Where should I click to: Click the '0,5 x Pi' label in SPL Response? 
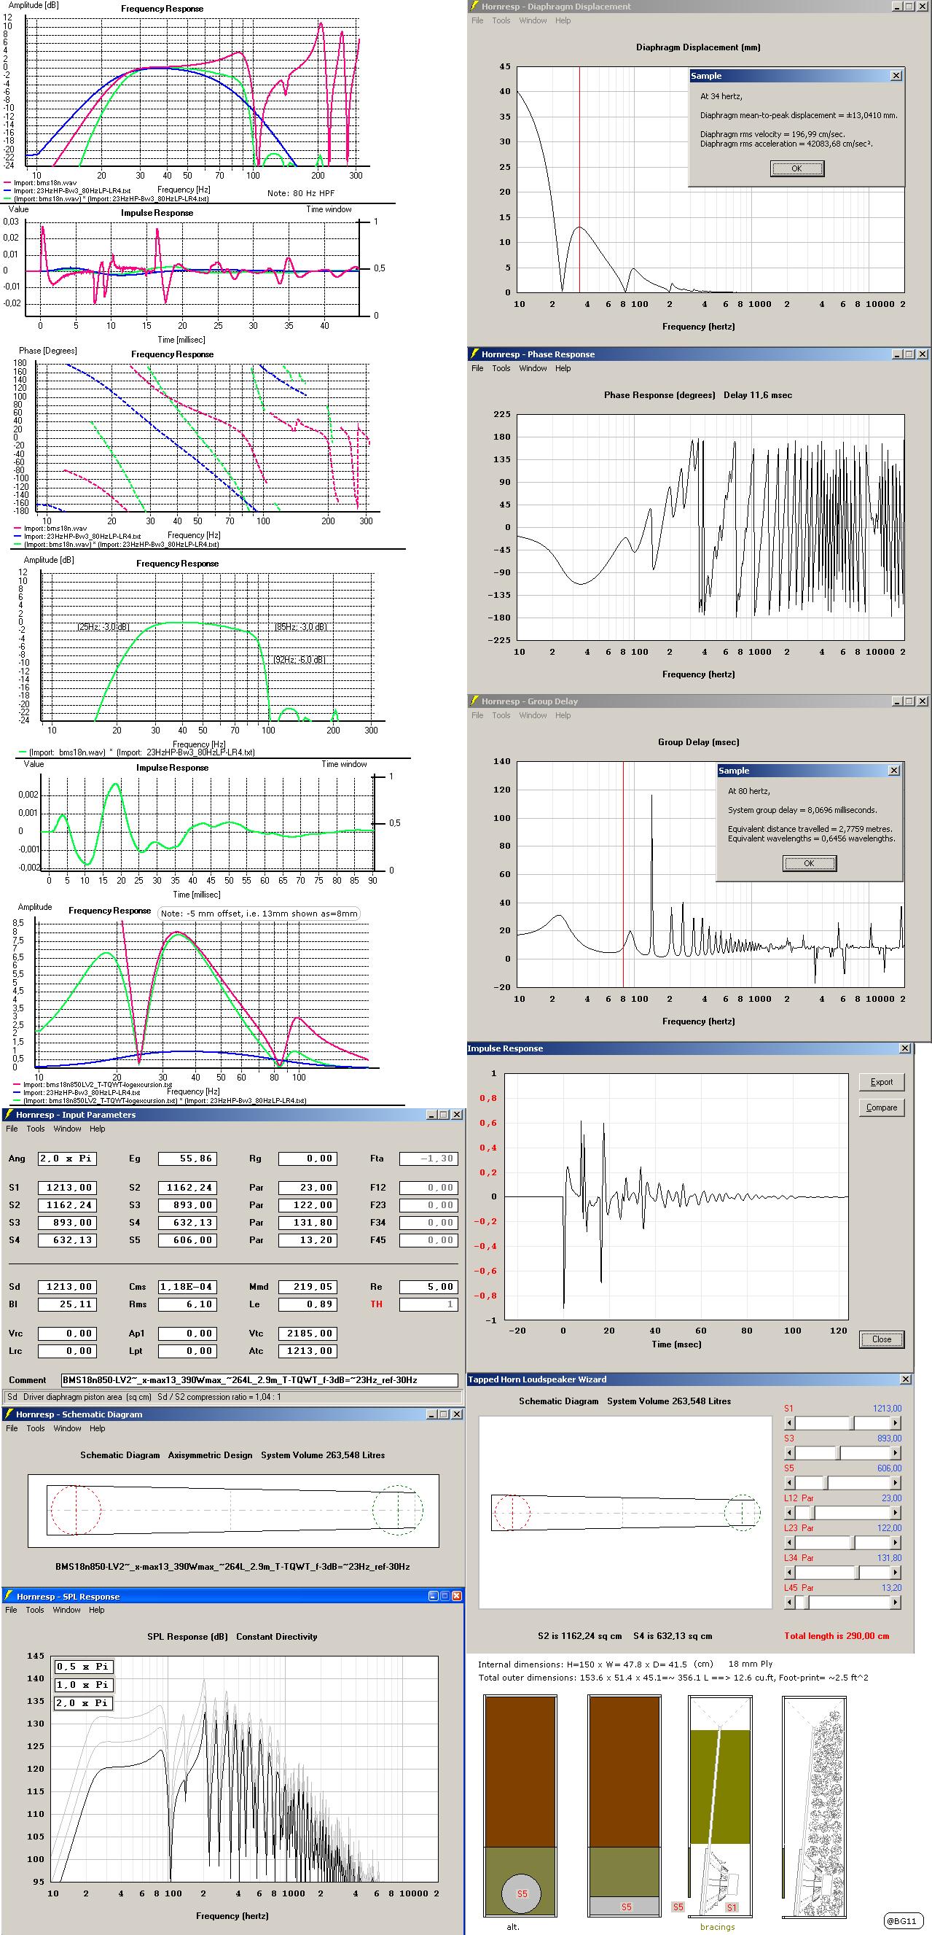pyautogui.click(x=83, y=1667)
